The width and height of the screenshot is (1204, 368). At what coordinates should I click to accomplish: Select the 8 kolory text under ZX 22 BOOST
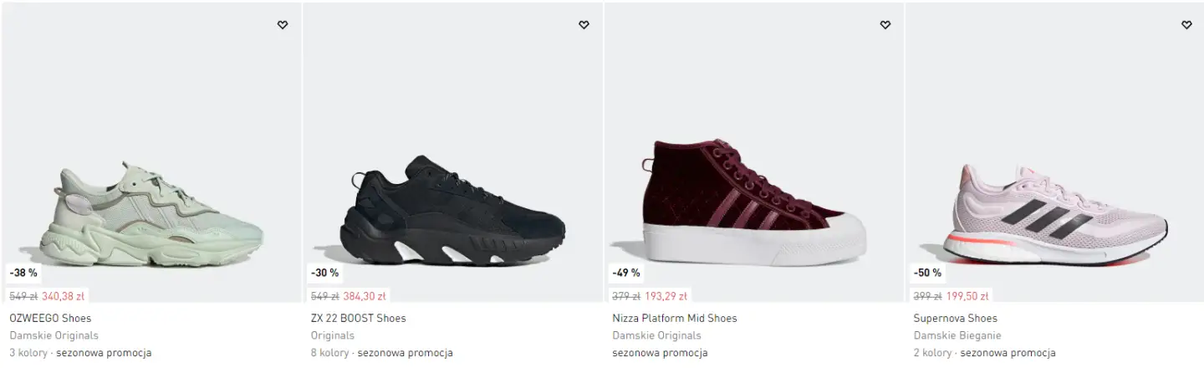click(329, 353)
